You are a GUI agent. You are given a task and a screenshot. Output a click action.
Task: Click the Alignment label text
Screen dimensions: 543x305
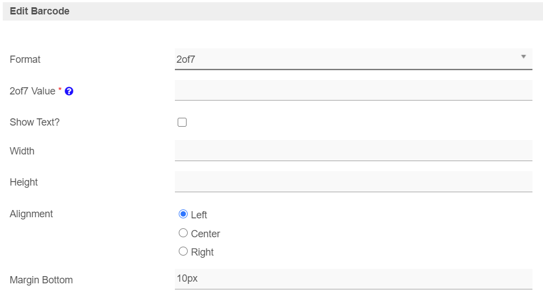pyautogui.click(x=31, y=214)
